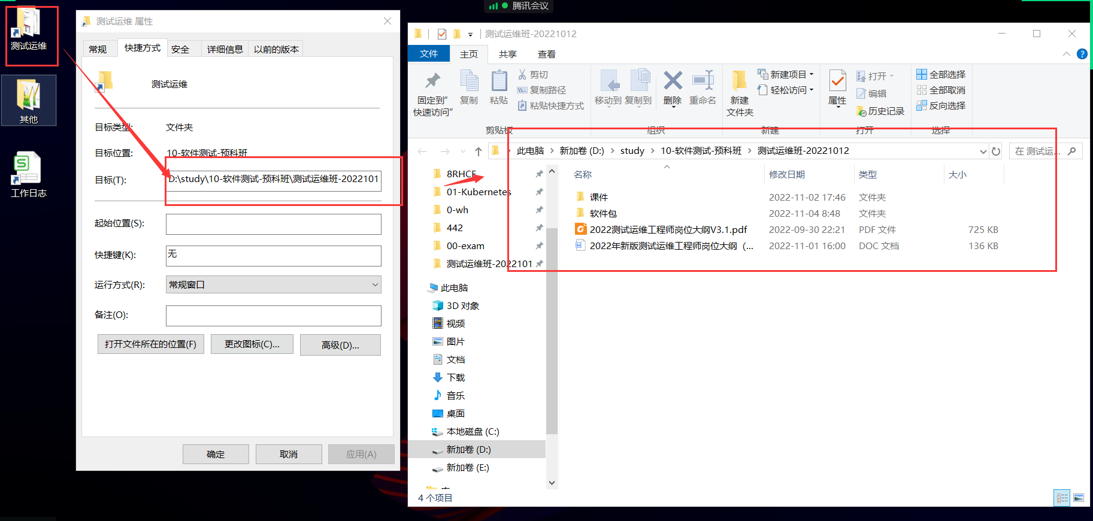Click the Explorer help question mark icon
The height and width of the screenshot is (521, 1093).
click(x=1082, y=54)
